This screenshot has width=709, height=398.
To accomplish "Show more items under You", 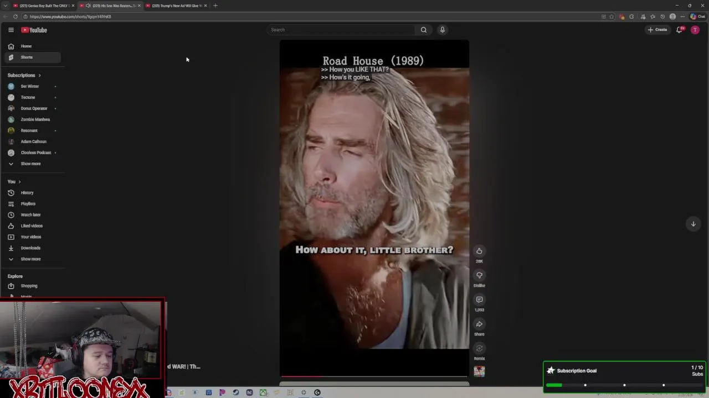I will point(33,259).
